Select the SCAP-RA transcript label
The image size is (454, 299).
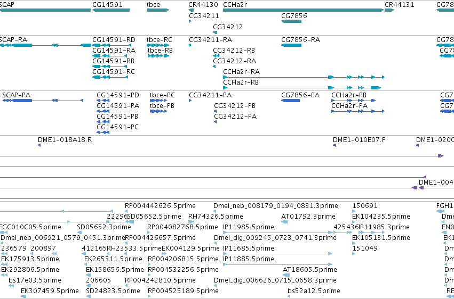[x=14, y=39]
